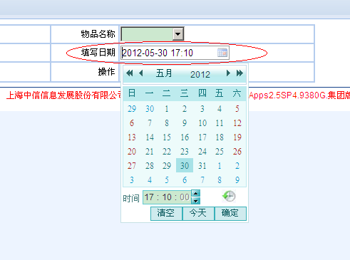Click the 操作 label text

(106, 71)
